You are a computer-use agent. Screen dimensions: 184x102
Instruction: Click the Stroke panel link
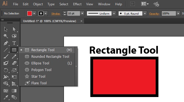click(x=56, y=14)
